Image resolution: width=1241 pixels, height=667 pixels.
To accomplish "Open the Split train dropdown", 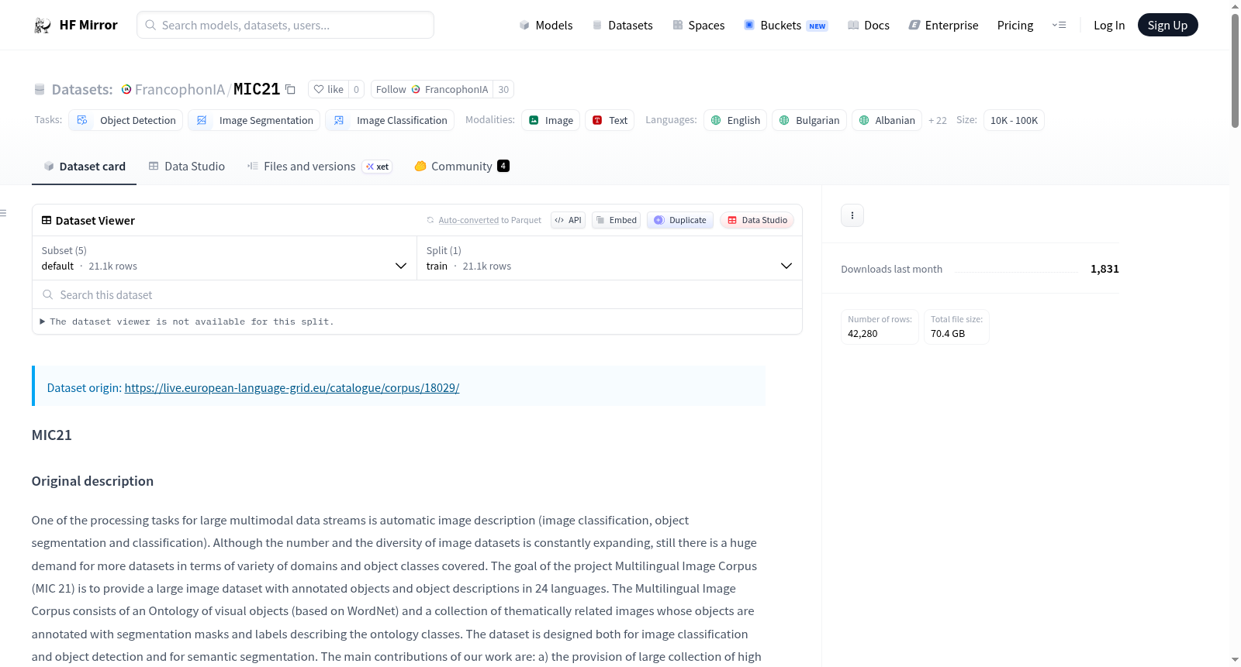I will [x=610, y=258].
